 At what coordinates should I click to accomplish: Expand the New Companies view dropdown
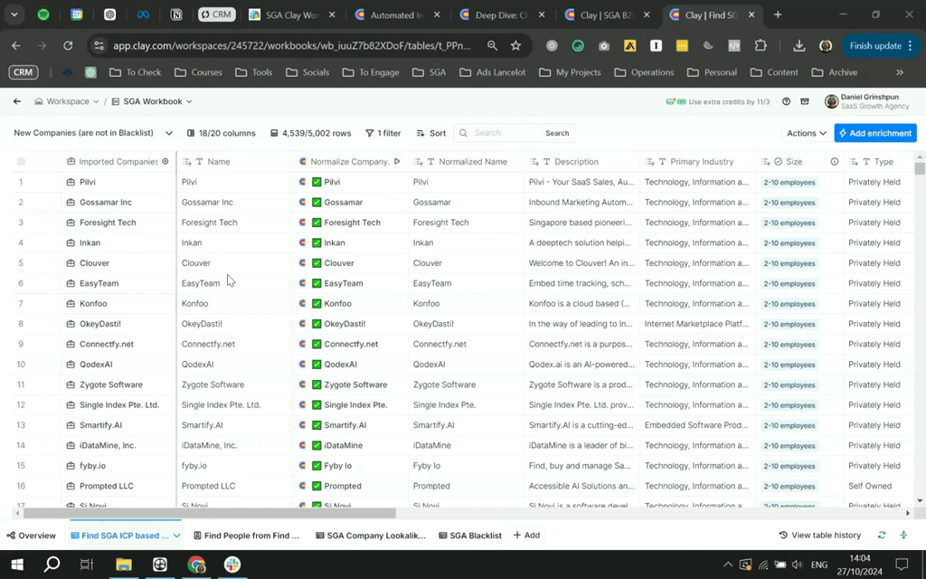(x=168, y=133)
